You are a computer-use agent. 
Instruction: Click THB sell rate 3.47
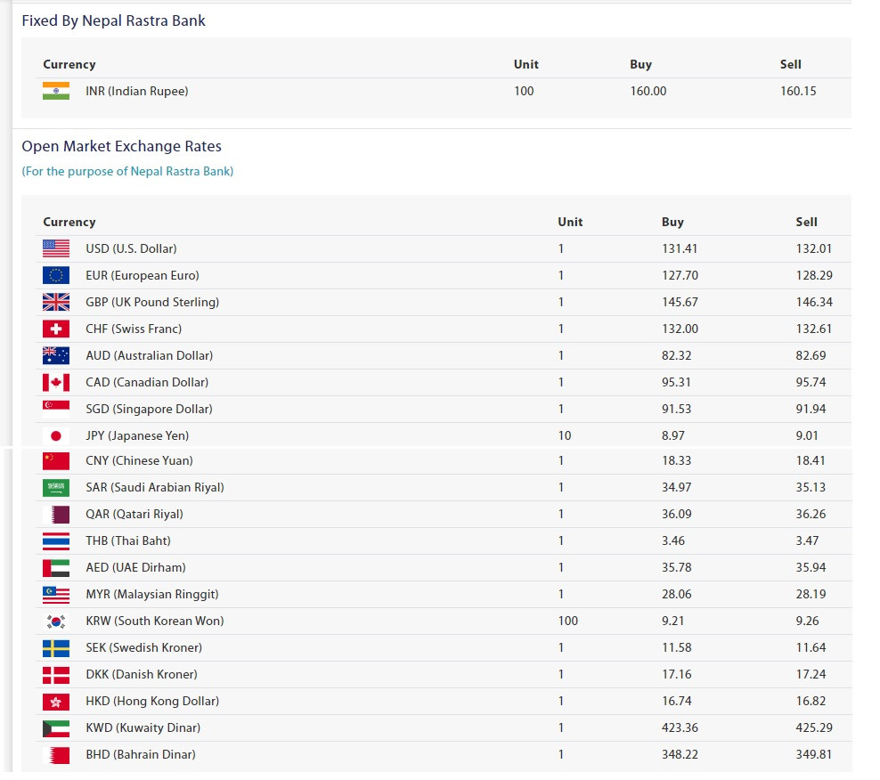coord(807,541)
